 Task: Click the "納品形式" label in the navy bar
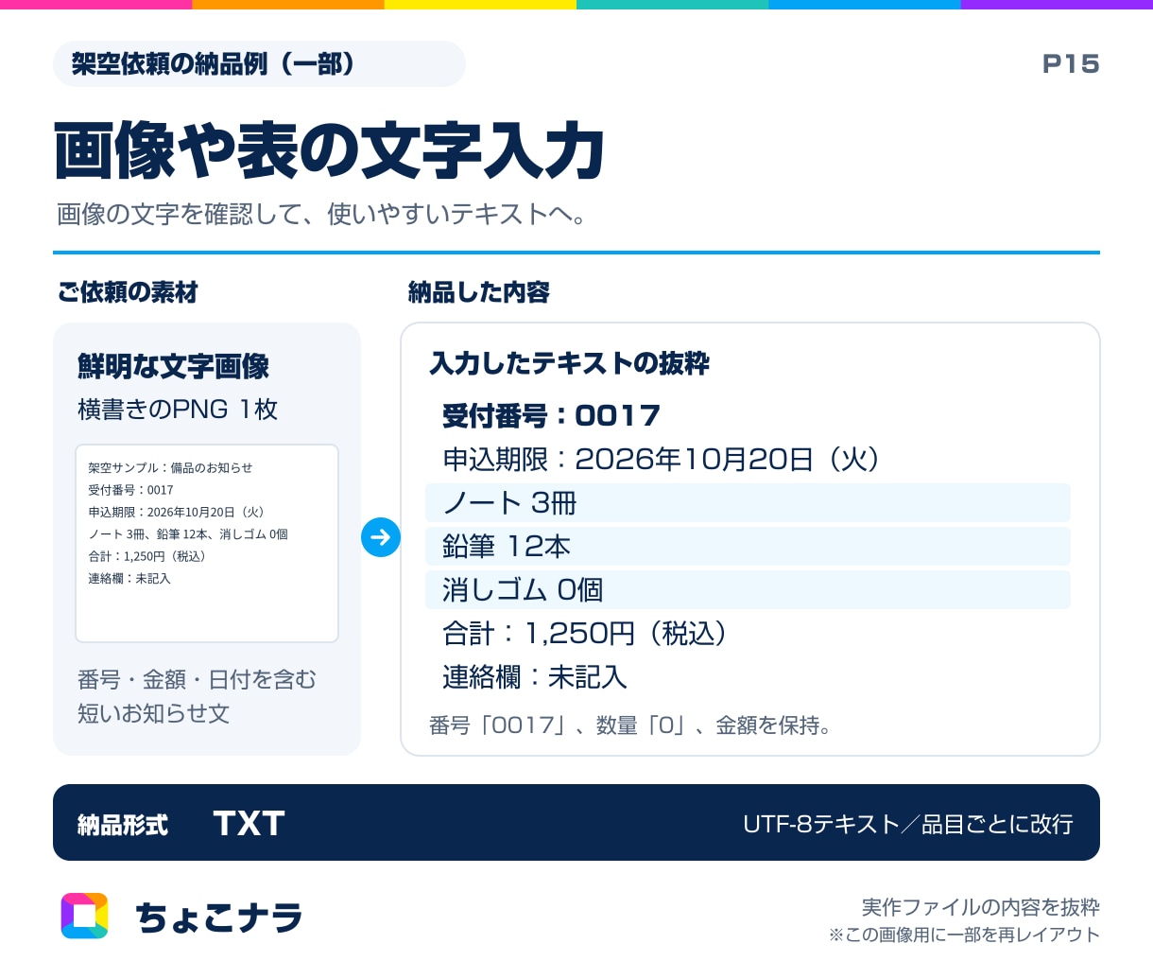point(123,825)
